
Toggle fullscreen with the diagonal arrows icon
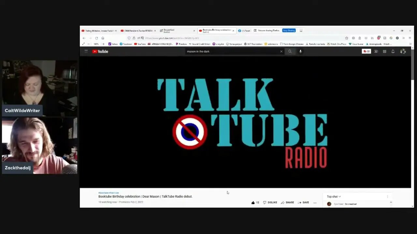pos(83,44)
